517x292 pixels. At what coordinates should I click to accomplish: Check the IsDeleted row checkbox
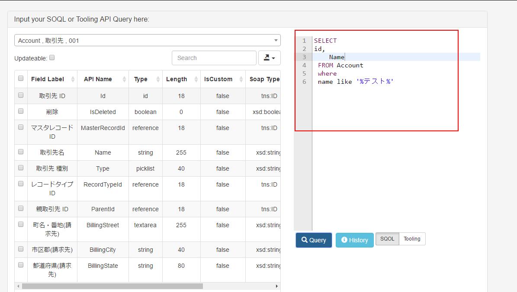pos(21,111)
